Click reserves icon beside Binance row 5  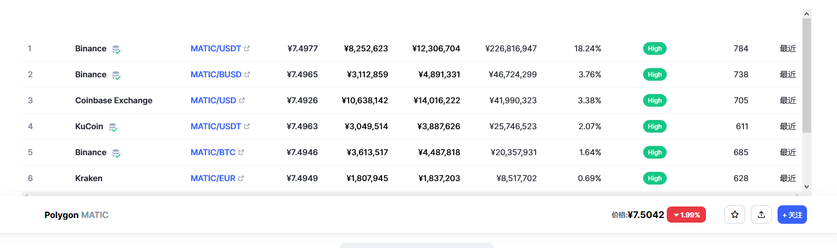(x=116, y=153)
